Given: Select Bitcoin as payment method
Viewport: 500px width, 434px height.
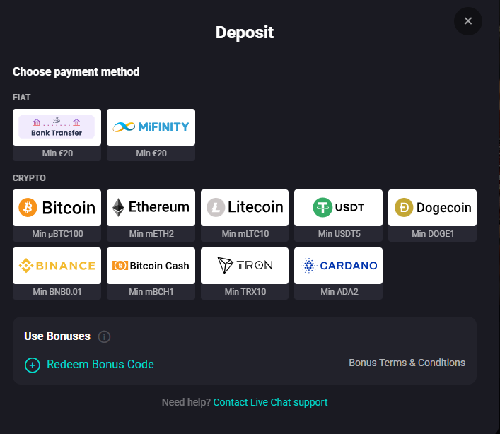Looking at the screenshot, I should tap(57, 207).
